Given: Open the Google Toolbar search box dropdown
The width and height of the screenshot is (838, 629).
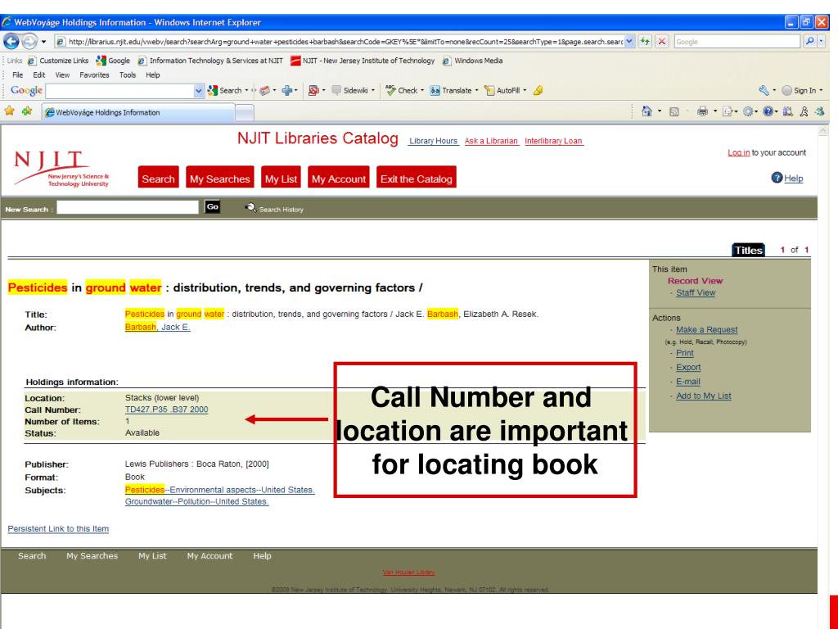Looking at the screenshot, I should coord(199,90).
